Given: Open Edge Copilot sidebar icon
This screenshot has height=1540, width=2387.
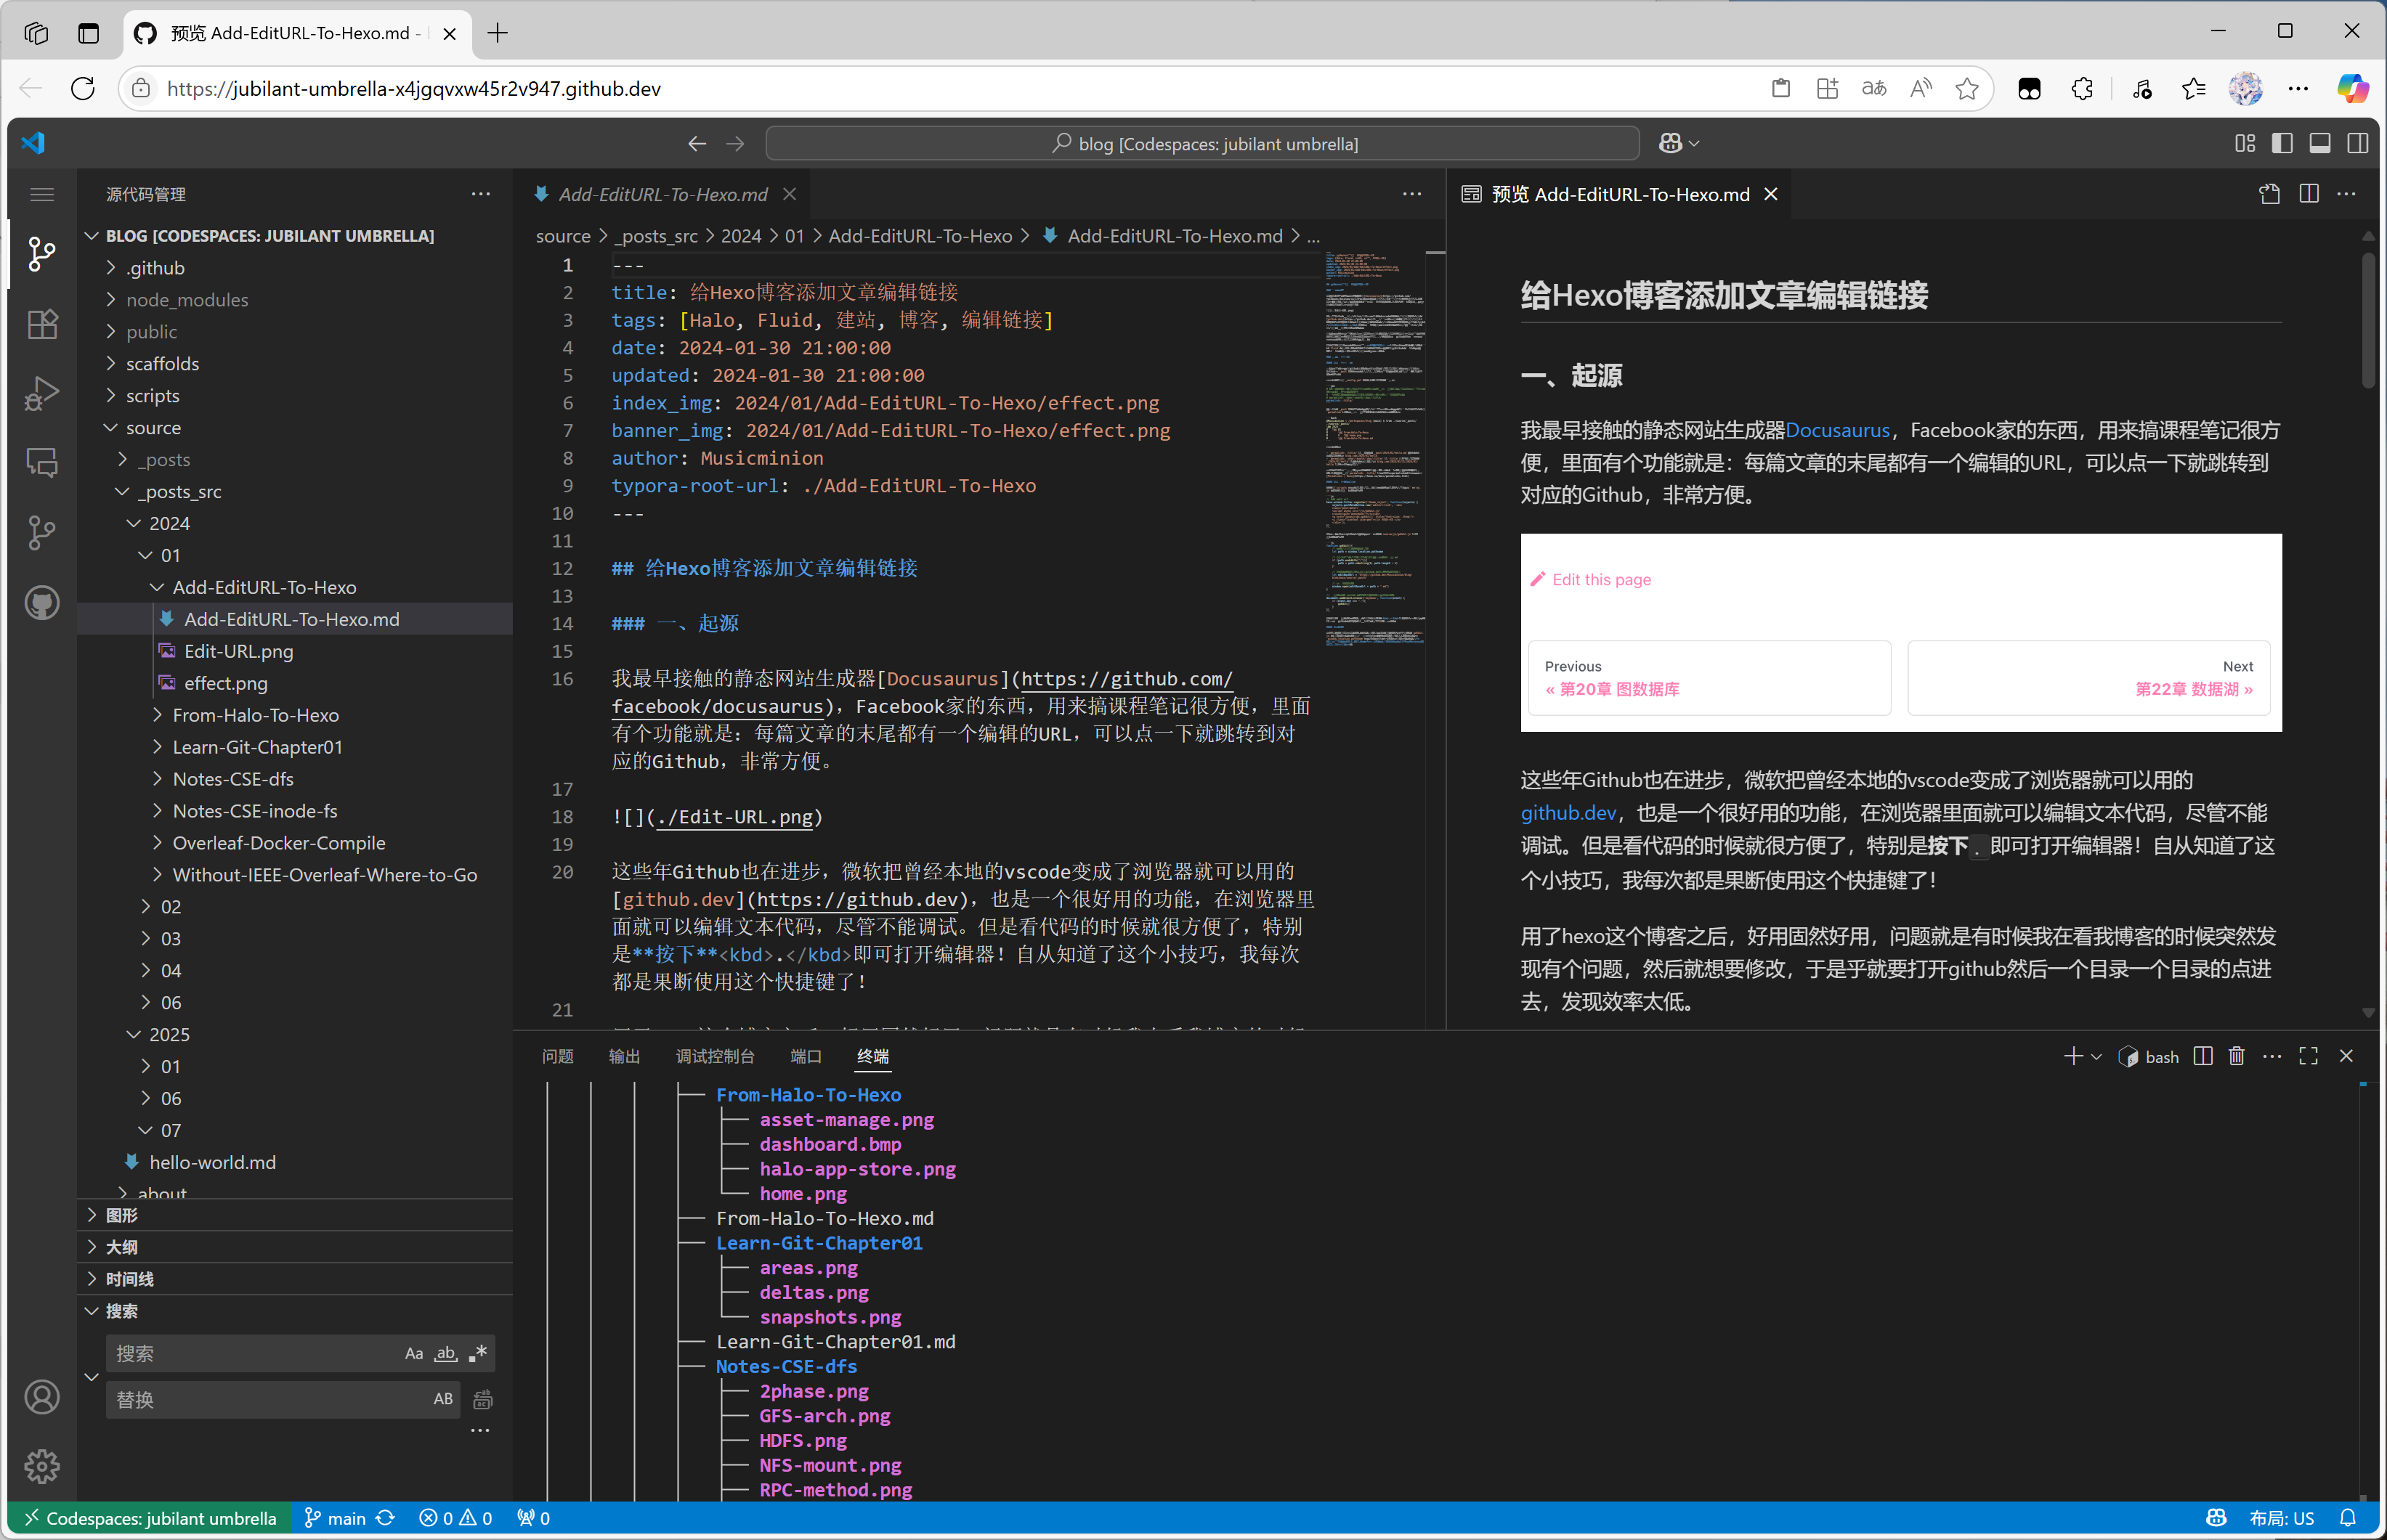Looking at the screenshot, I should pyautogui.click(x=2352, y=88).
